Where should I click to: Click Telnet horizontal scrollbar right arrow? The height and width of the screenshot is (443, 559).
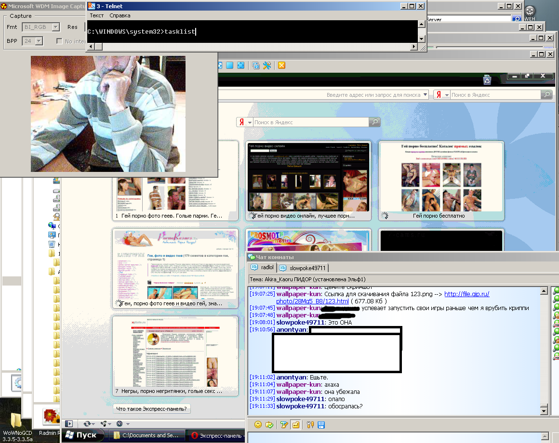point(413,46)
